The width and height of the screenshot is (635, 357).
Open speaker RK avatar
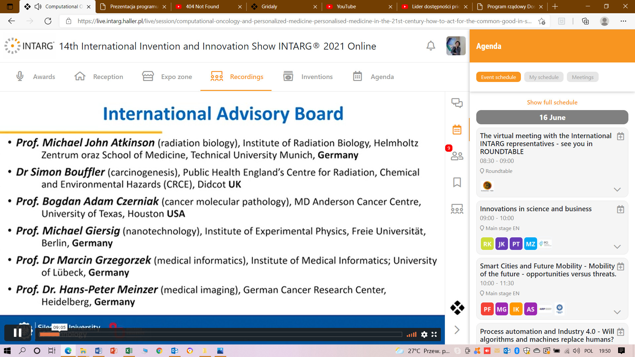point(487,244)
